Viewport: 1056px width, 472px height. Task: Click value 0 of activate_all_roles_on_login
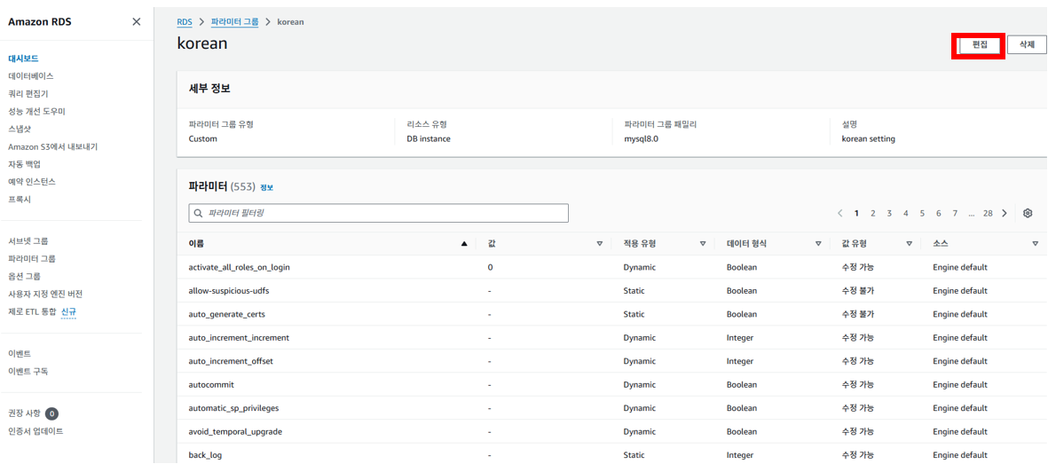[x=490, y=267]
